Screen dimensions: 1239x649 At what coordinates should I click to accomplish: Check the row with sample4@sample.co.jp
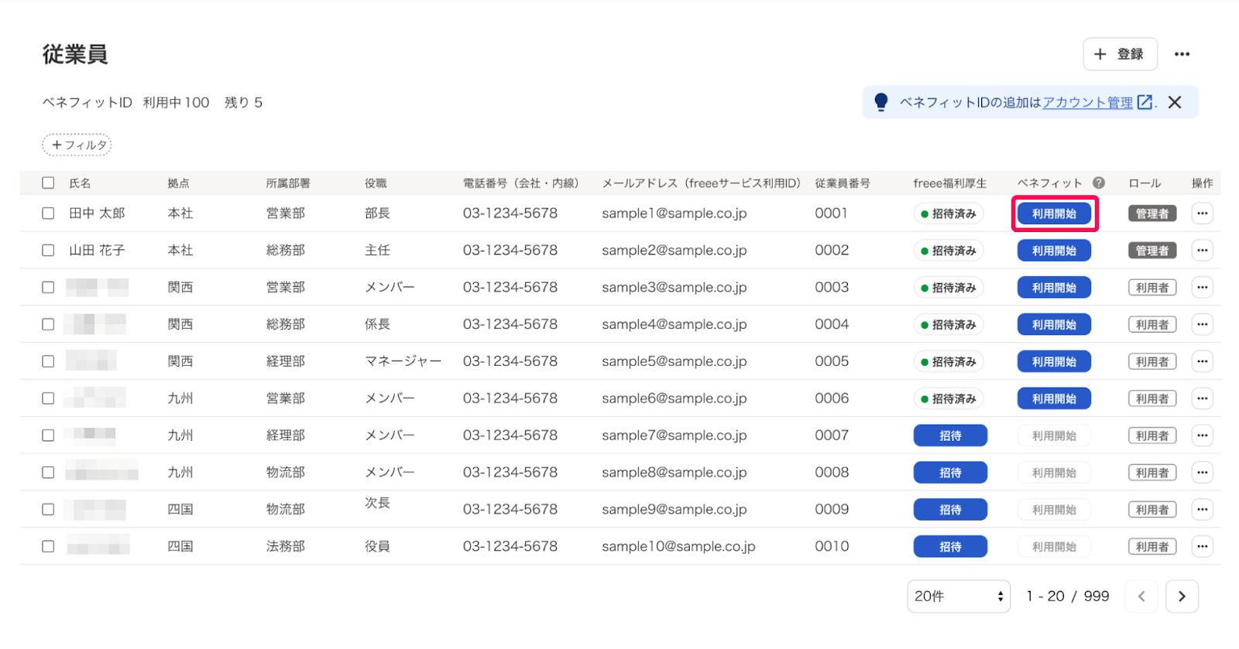click(48, 325)
